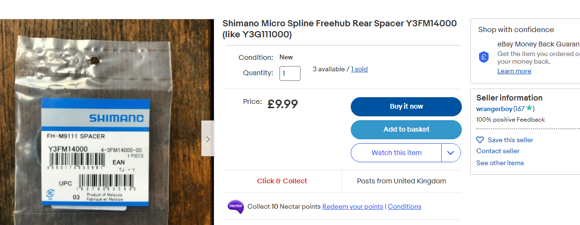Select the Click & Collect option
Viewport: 580px width, 225px height.
point(282,181)
